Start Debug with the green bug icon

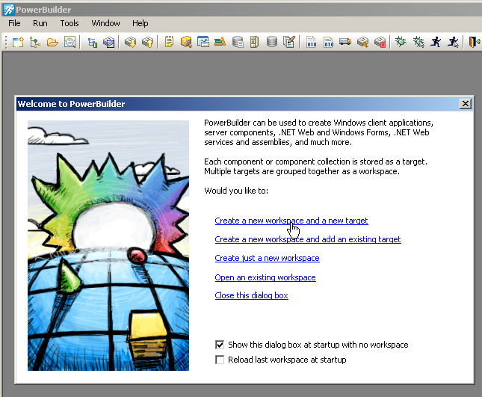point(401,42)
